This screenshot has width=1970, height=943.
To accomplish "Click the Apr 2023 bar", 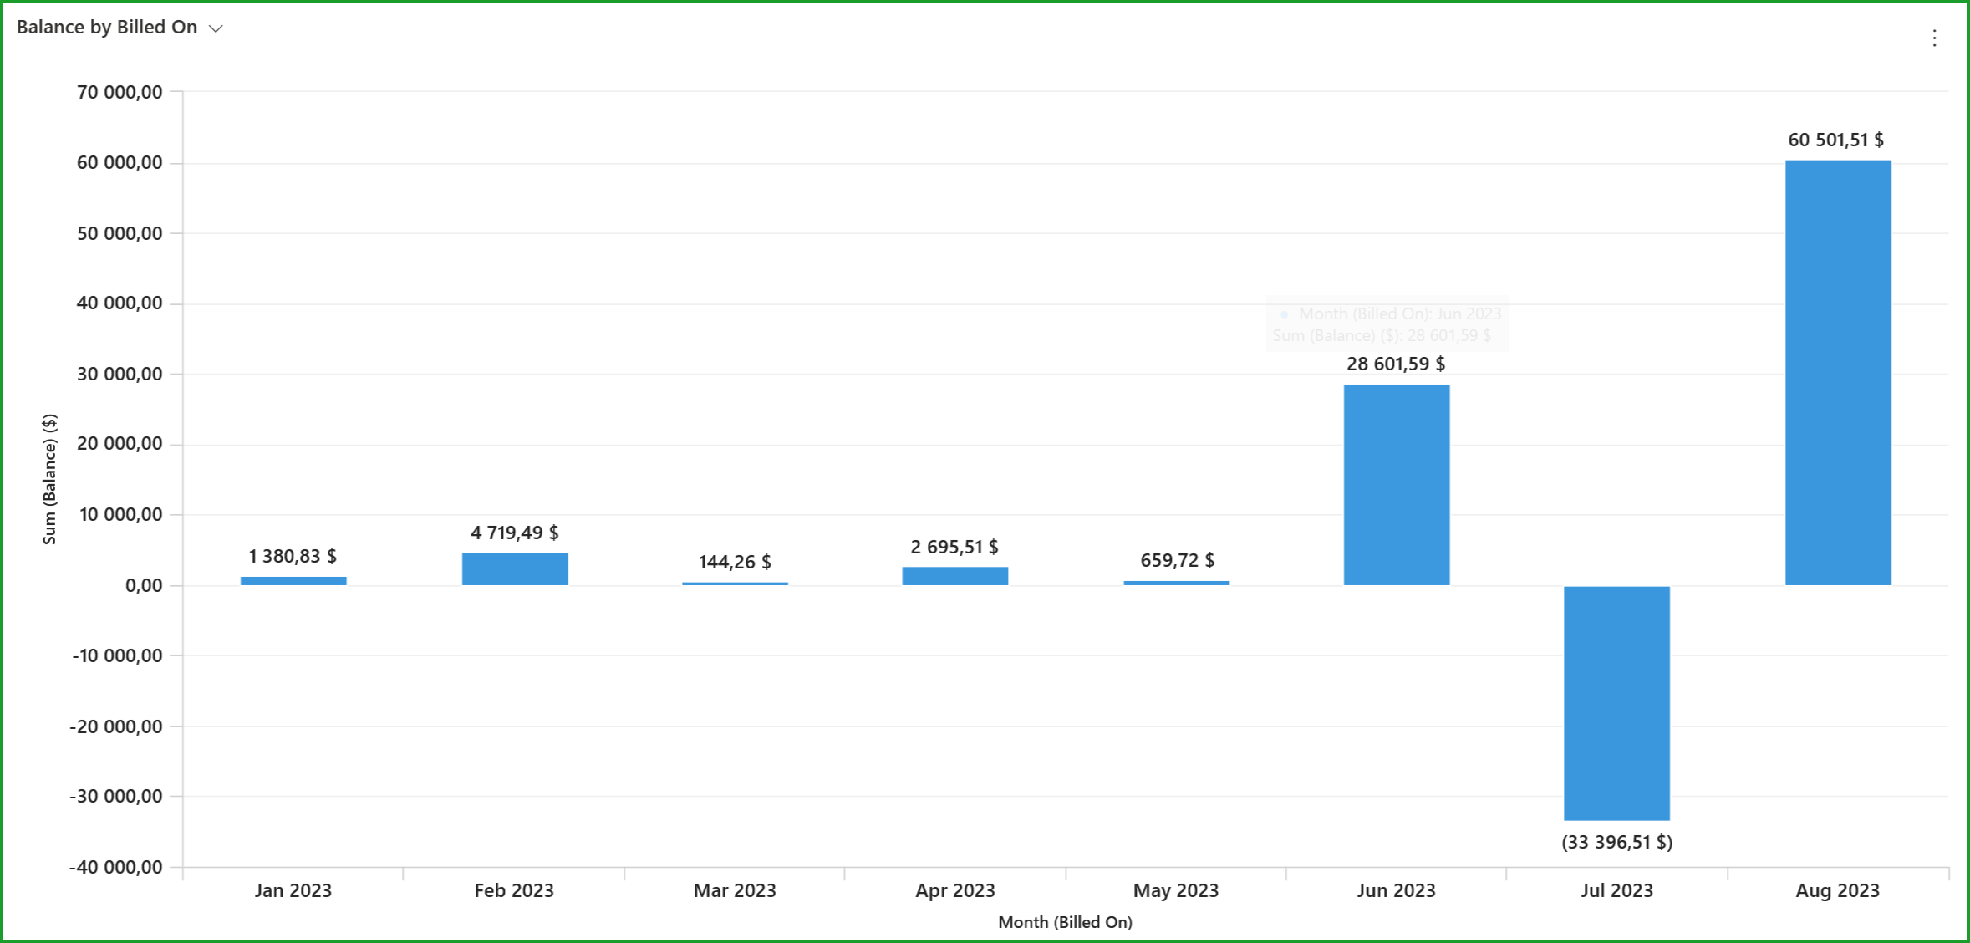I will pyautogui.click(x=954, y=574).
